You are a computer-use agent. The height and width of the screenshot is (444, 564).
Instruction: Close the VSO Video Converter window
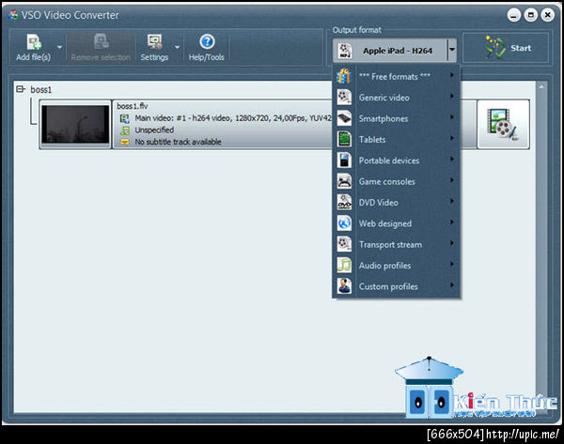(x=547, y=15)
